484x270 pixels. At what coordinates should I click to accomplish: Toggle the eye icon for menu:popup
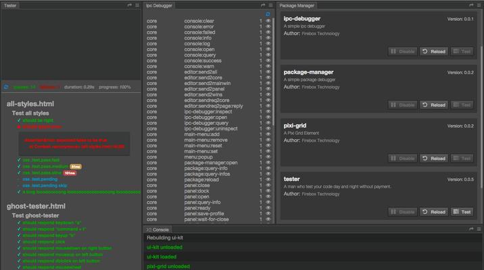tap(268, 157)
